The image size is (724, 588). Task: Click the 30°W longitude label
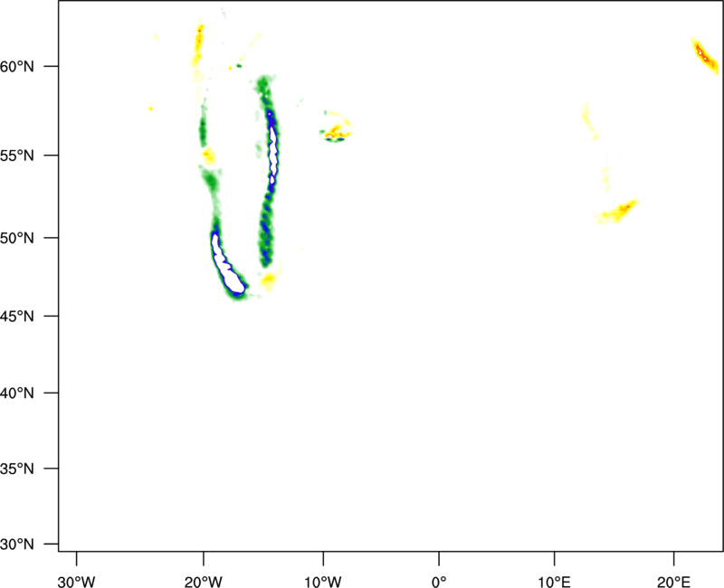(x=76, y=582)
